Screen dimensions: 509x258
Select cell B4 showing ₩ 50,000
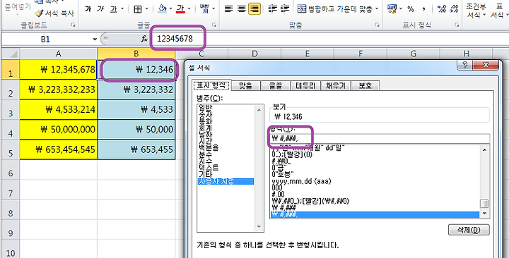pos(136,130)
